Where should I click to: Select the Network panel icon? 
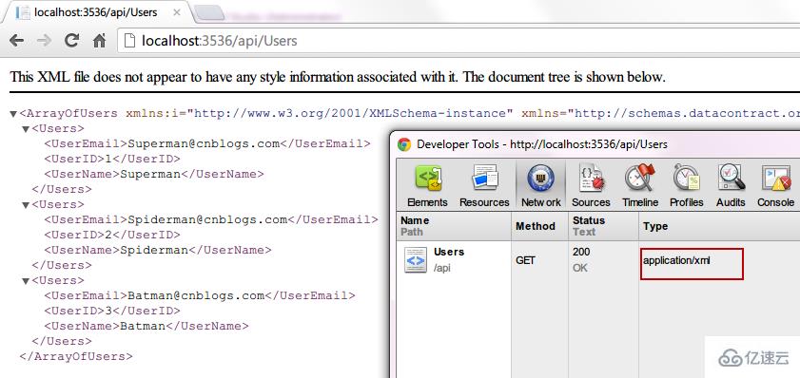coord(541,185)
